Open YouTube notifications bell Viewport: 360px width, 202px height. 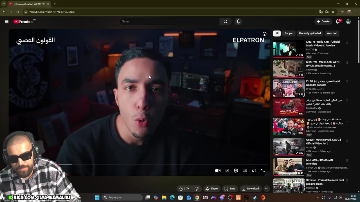(x=338, y=22)
